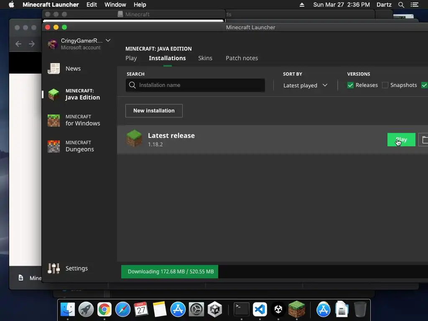Open Finder from the Dock
428x321 pixels.
(x=68, y=310)
